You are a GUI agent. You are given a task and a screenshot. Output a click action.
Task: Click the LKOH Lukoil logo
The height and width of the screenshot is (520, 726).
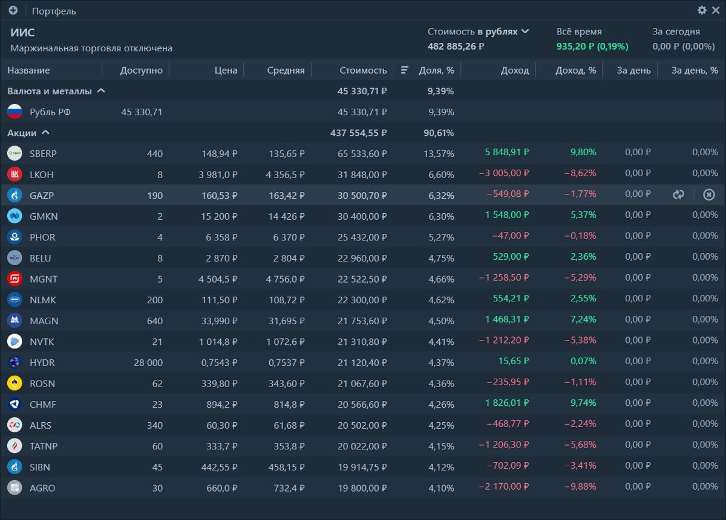[15, 175]
